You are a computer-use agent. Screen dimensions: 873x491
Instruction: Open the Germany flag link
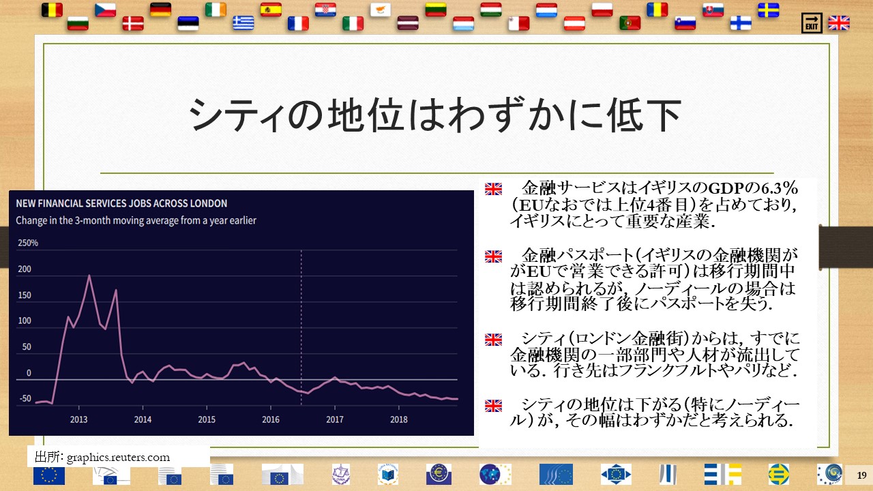pyautogui.click(x=160, y=10)
